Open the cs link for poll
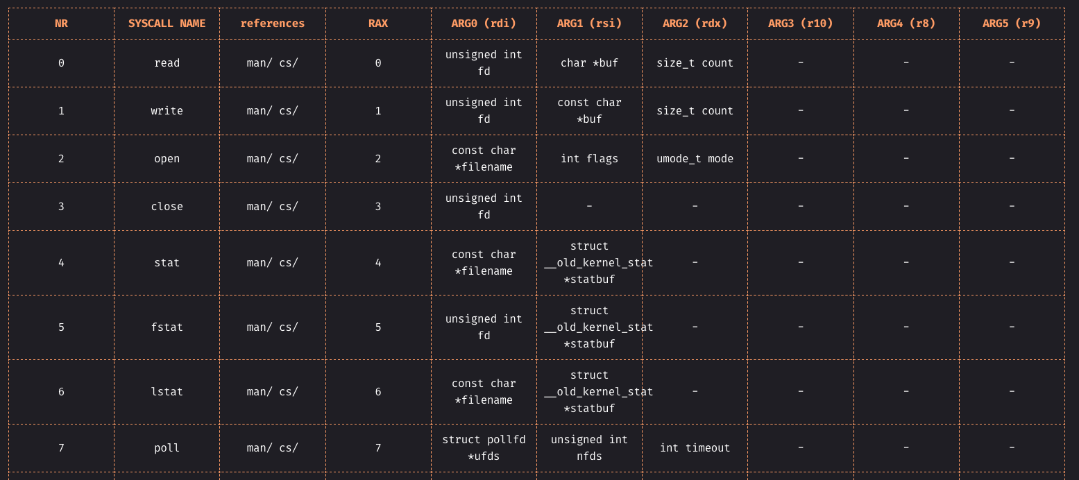Image resolution: width=1079 pixels, height=480 pixels. pyautogui.click(x=288, y=448)
